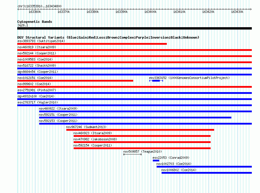Image resolution: width=260 pixels, height=193 pixels.
Task: Select nsv999602 (Coe2014) variant label
Action: tap(34, 84)
